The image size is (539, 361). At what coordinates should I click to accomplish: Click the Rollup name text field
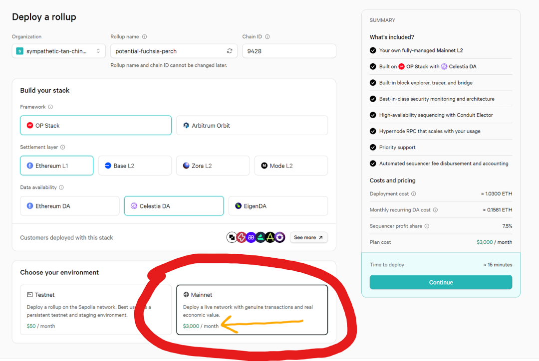coord(169,51)
